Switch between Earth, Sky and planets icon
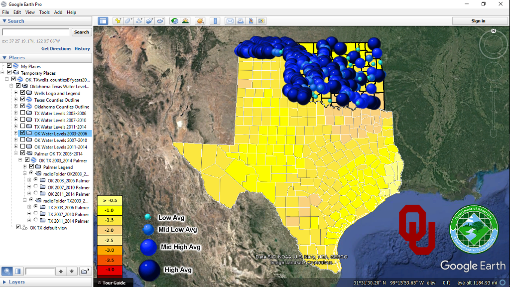The image size is (510, 287). point(200,21)
